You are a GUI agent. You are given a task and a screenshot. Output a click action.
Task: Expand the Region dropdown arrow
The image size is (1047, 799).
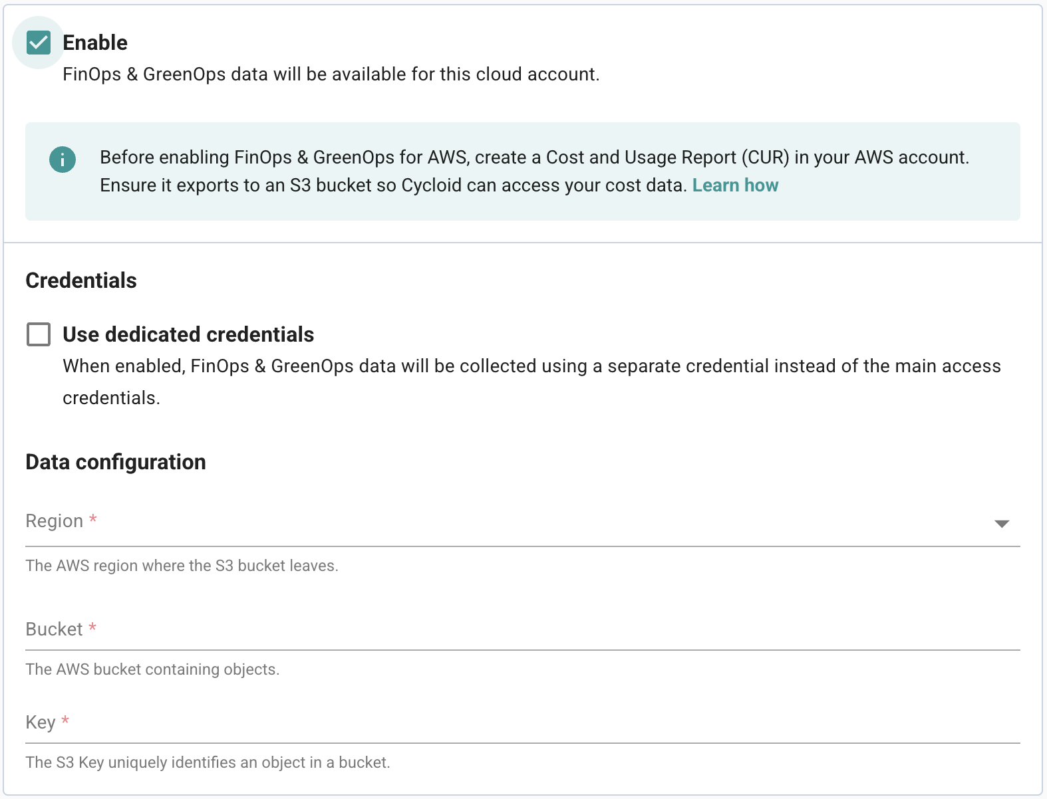(x=1002, y=524)
